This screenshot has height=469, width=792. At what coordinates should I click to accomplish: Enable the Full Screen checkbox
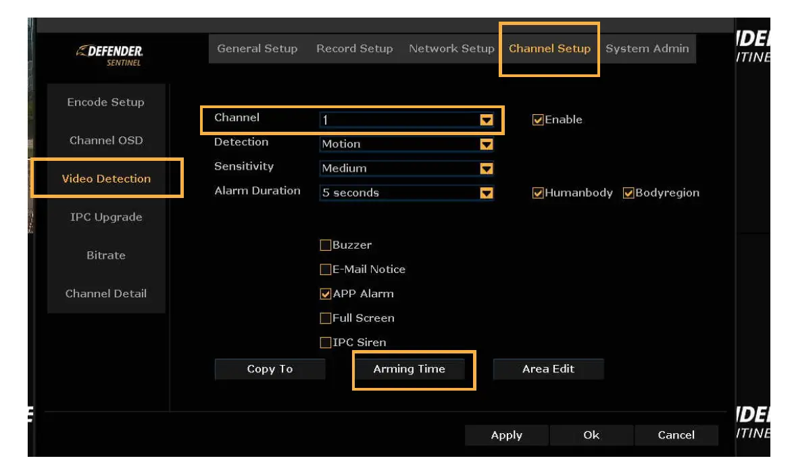326,318
